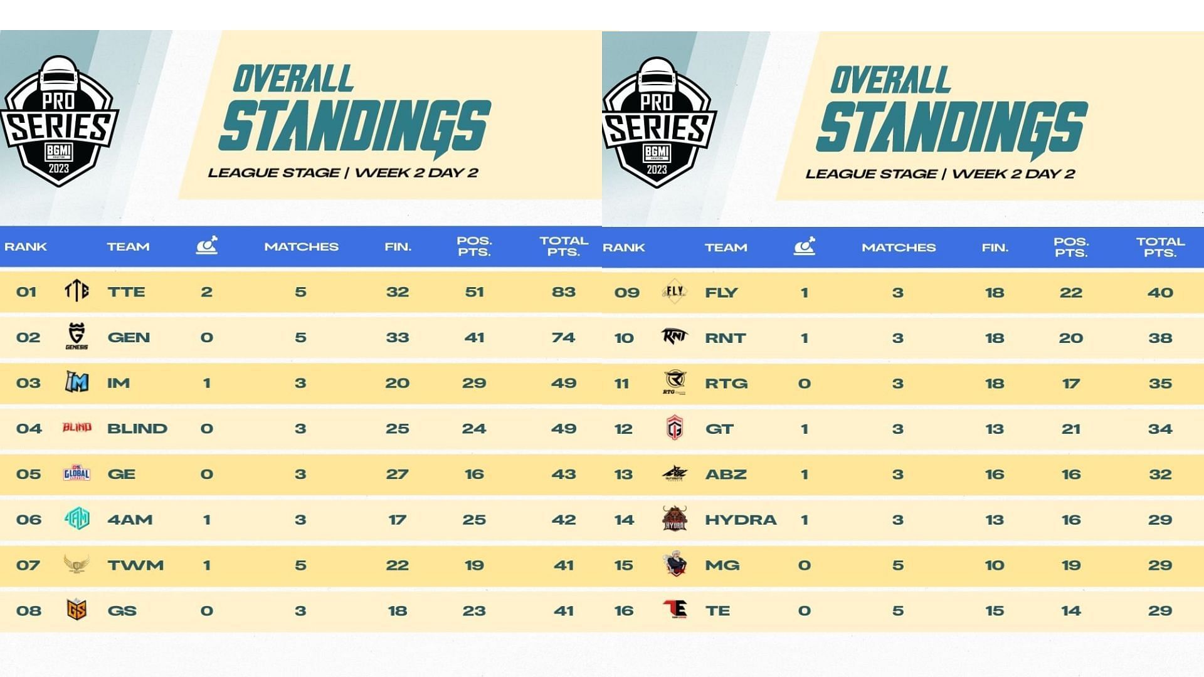Click the chicken dinner icon in right header
1204x677 pixels.
[x=804, y=246]
